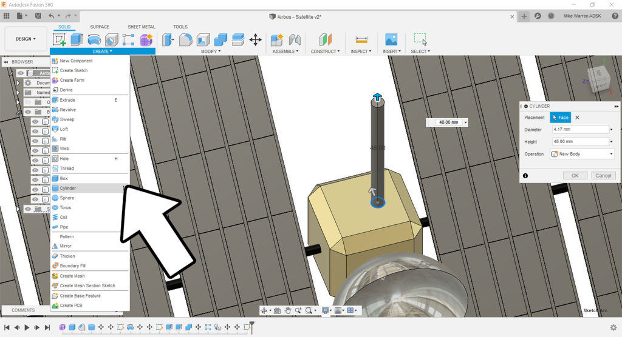
Task: Select the Create Sketch toolbar icon
Action: (59, 39)
